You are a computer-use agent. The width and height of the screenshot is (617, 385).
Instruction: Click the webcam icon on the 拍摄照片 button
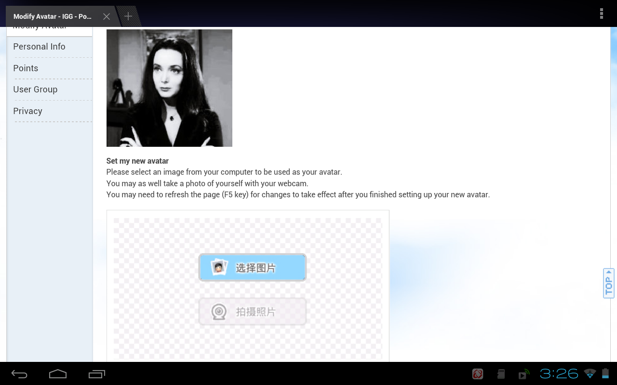point(219,312)
